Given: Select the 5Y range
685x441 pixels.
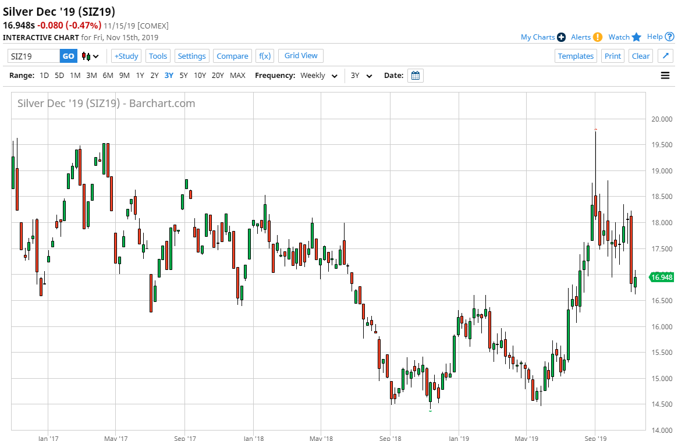Looking at the screenshot, I should 183,76.
